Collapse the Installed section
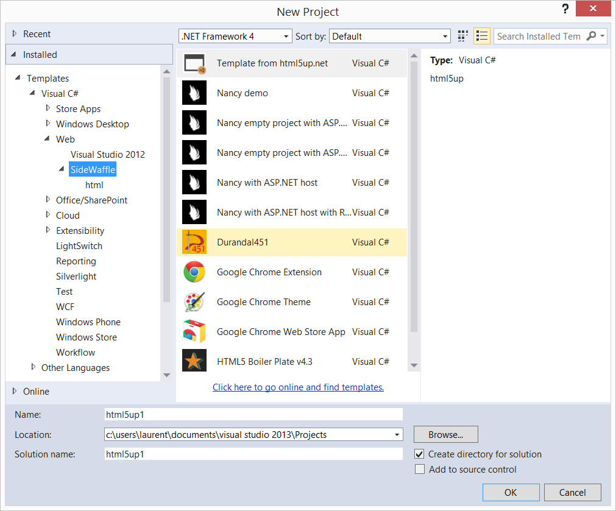 pos(14,54)
